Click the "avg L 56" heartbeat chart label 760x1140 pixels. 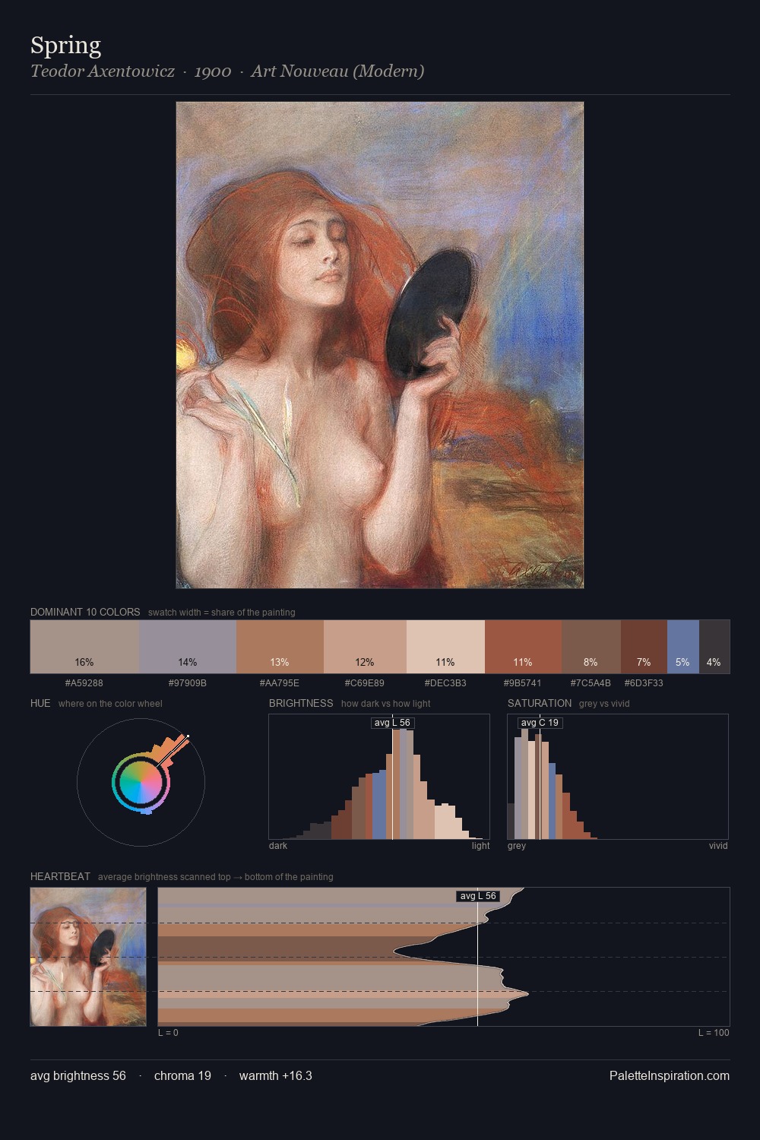coord(477,896)
